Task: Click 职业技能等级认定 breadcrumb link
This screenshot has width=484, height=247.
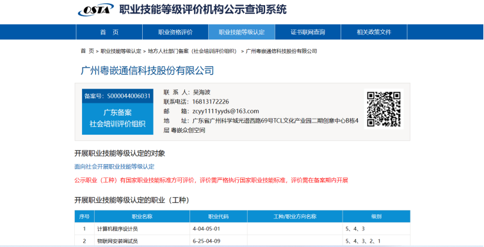Action: click(x=121, y=51)
